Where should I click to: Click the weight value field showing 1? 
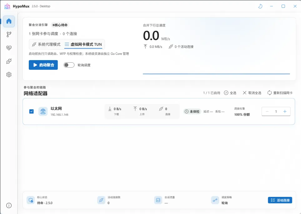click(276, 112)
